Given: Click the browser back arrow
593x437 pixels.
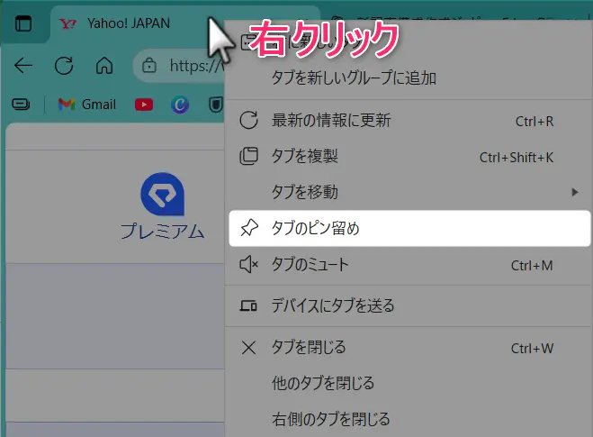Looking at the screenshot, I should (23, 66).
